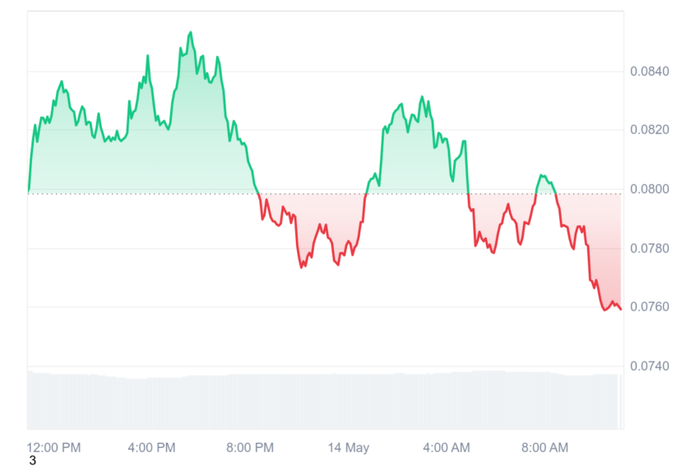Screen dimensions: 699x466
Task: Click the dotted opening-price baseline
Action: [325, 194]
